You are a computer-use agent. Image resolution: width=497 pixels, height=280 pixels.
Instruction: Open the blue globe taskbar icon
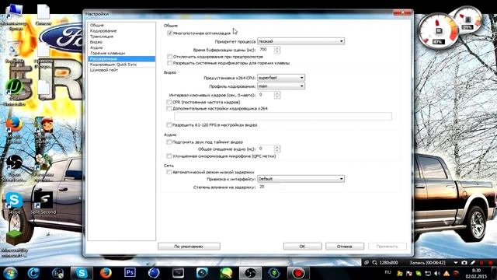tap(154, 273)
